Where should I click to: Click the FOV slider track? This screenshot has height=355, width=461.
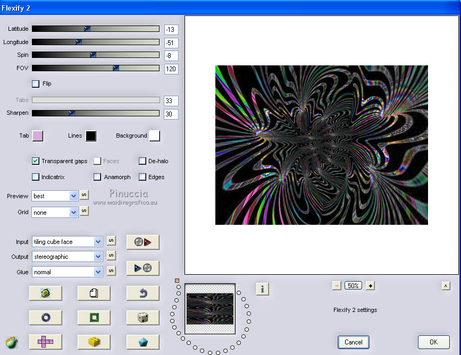pos(96,68)
